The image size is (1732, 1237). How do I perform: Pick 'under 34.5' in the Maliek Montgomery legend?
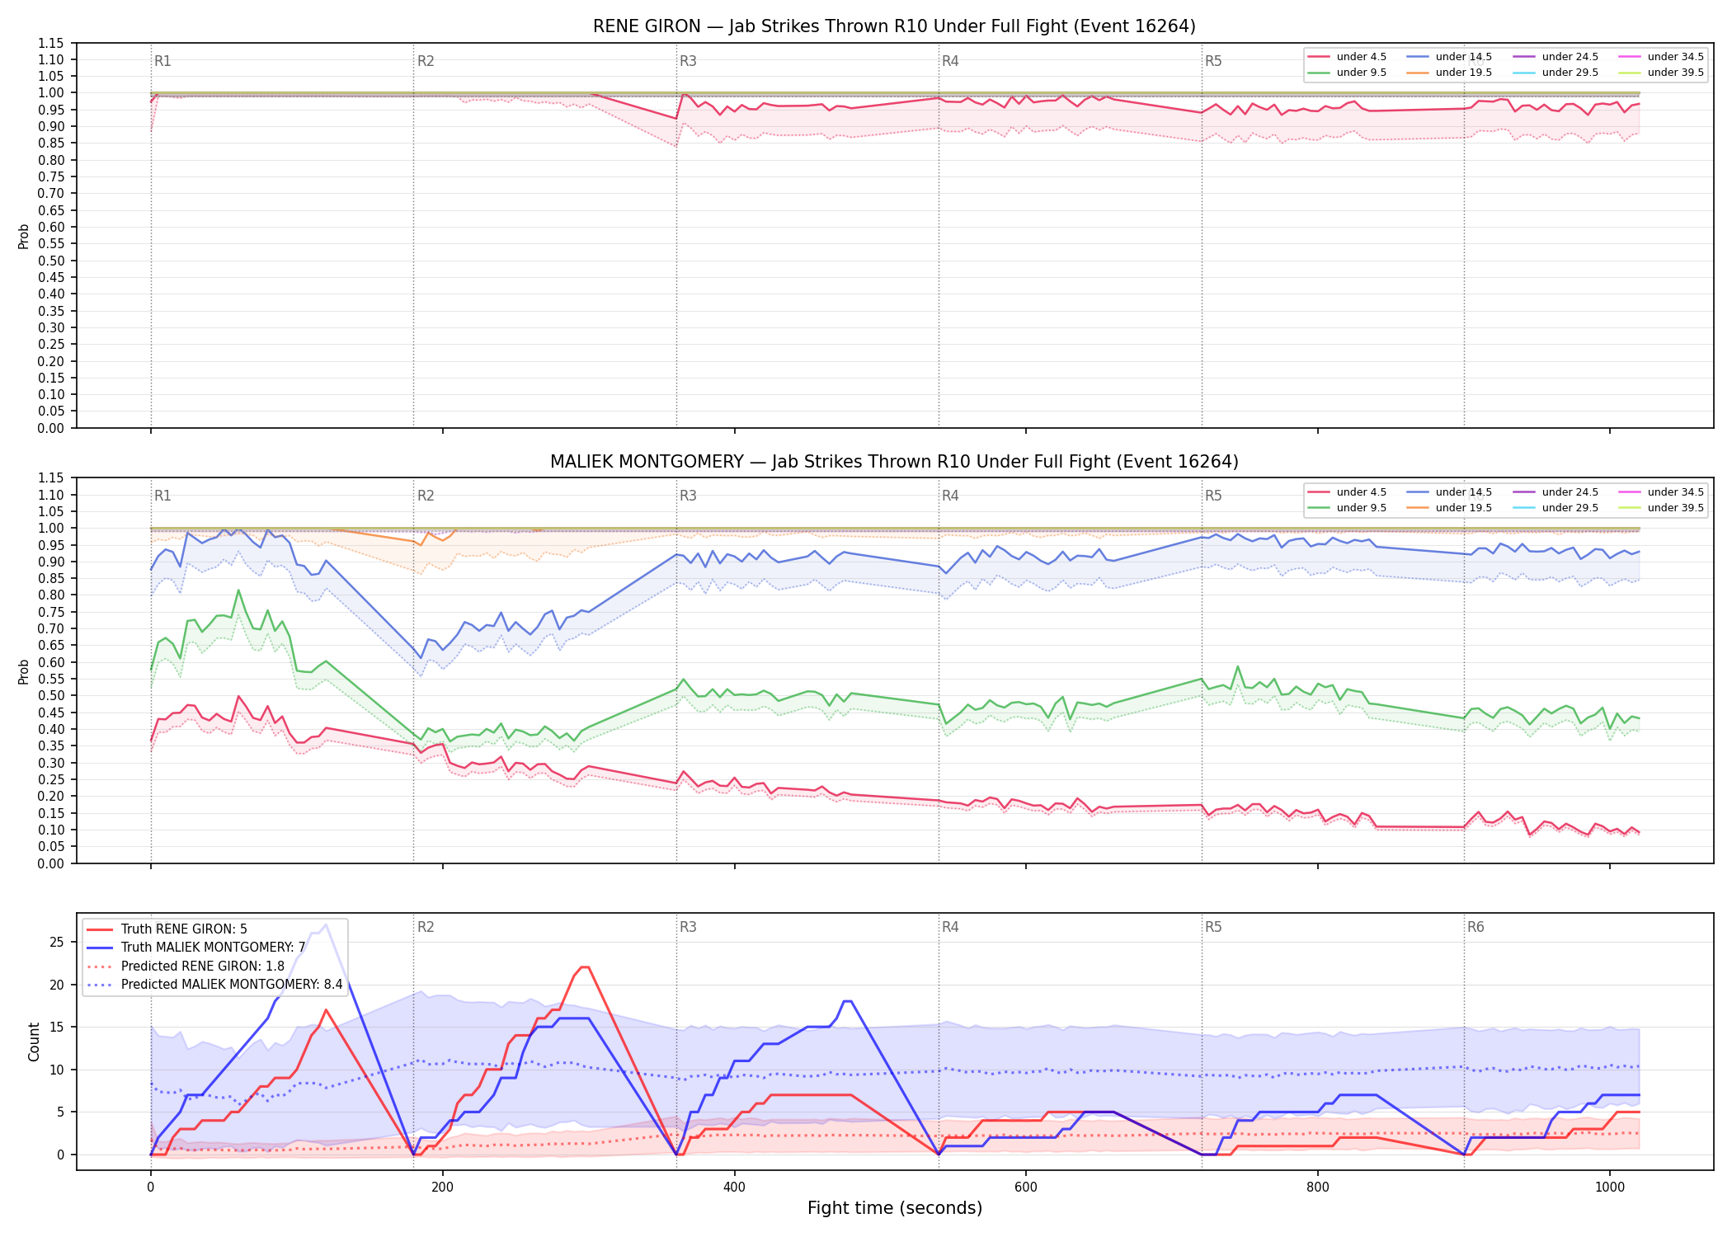(1661, 492)
